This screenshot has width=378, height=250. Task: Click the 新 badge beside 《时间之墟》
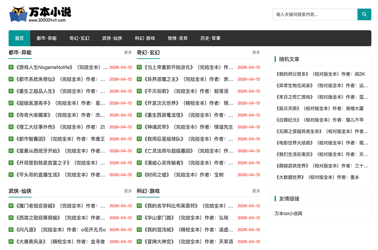[139, 174]
